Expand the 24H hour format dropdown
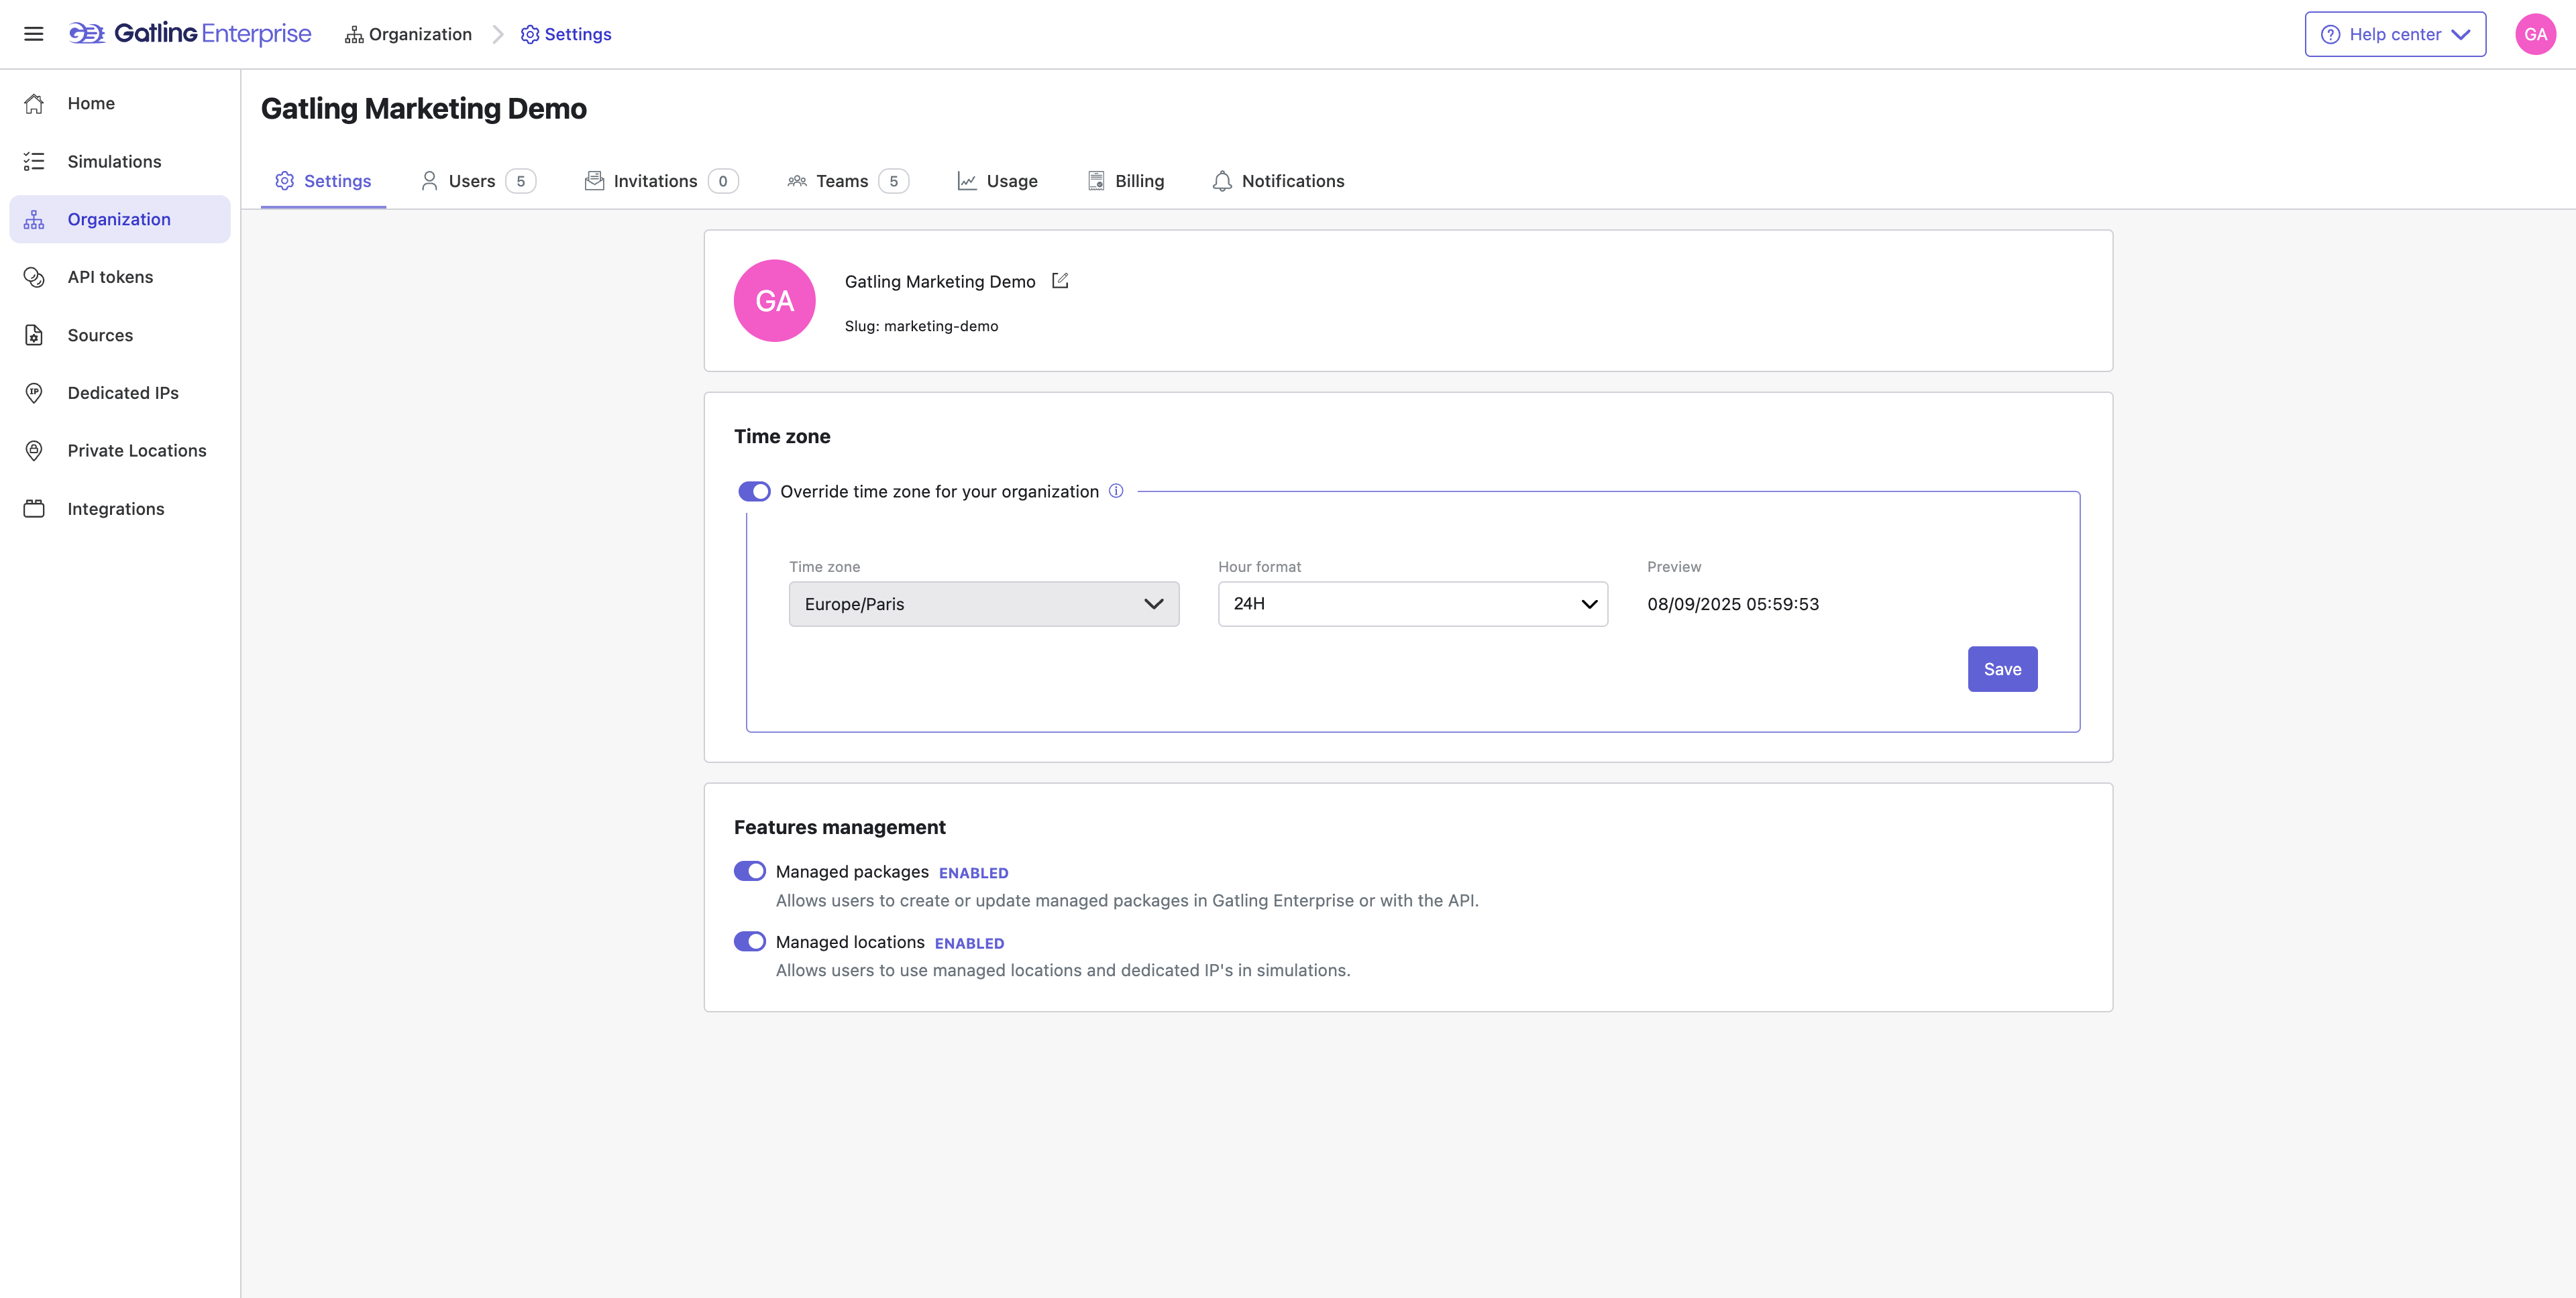The width and height of the screenshot is (2576, 1298). [x=1412, y=603]
